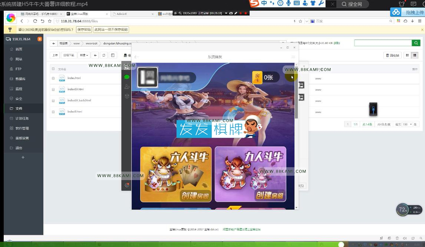
Task: Open 软件管理 in the panel sidebar
Action: (x=22, y=128)
